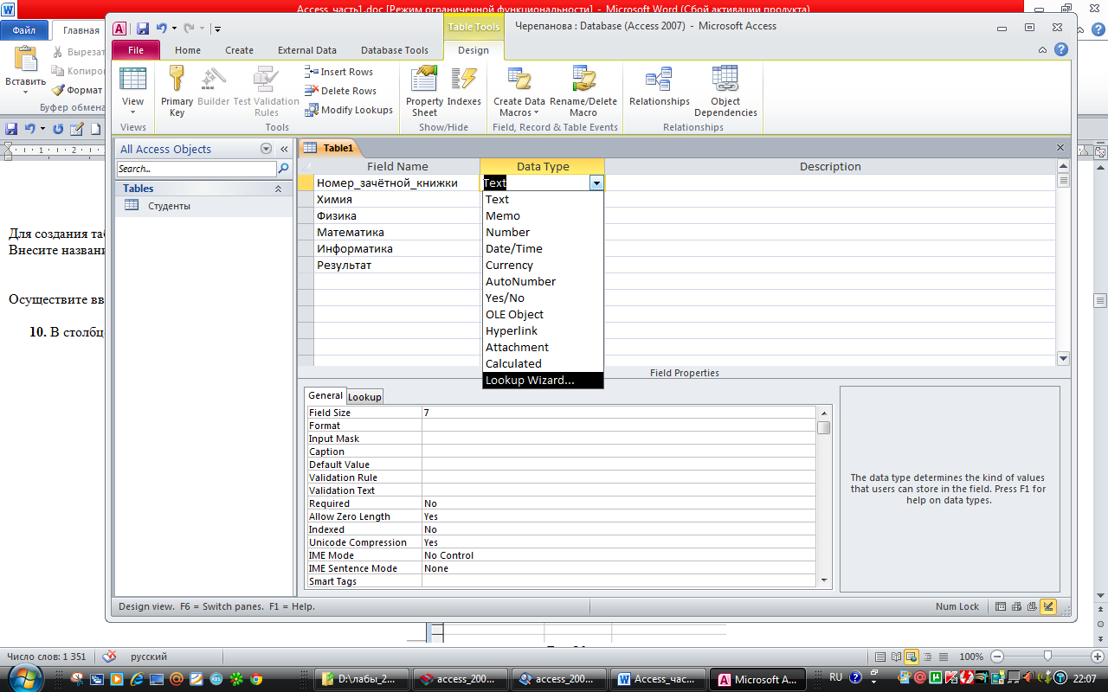
Task: Switch to PivotTable View from Access status bar
Action: [1017, 606]
